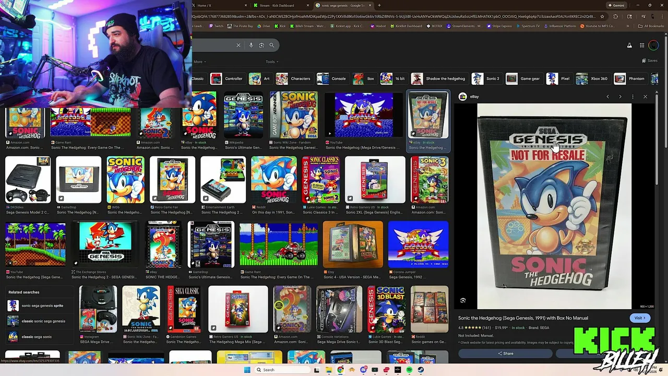This screenshot has width=668, height=376.
Task: Open the Gemini button in Chrome
Action: coord(616,5)
